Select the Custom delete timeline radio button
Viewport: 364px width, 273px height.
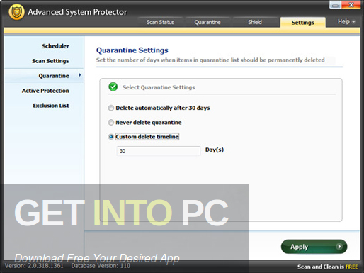click(111, 137)
